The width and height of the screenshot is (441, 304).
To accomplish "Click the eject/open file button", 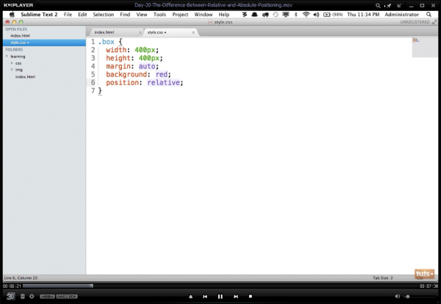I will click(x=190, y=297).
